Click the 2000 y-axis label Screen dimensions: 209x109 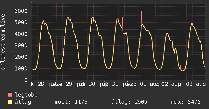21,57
